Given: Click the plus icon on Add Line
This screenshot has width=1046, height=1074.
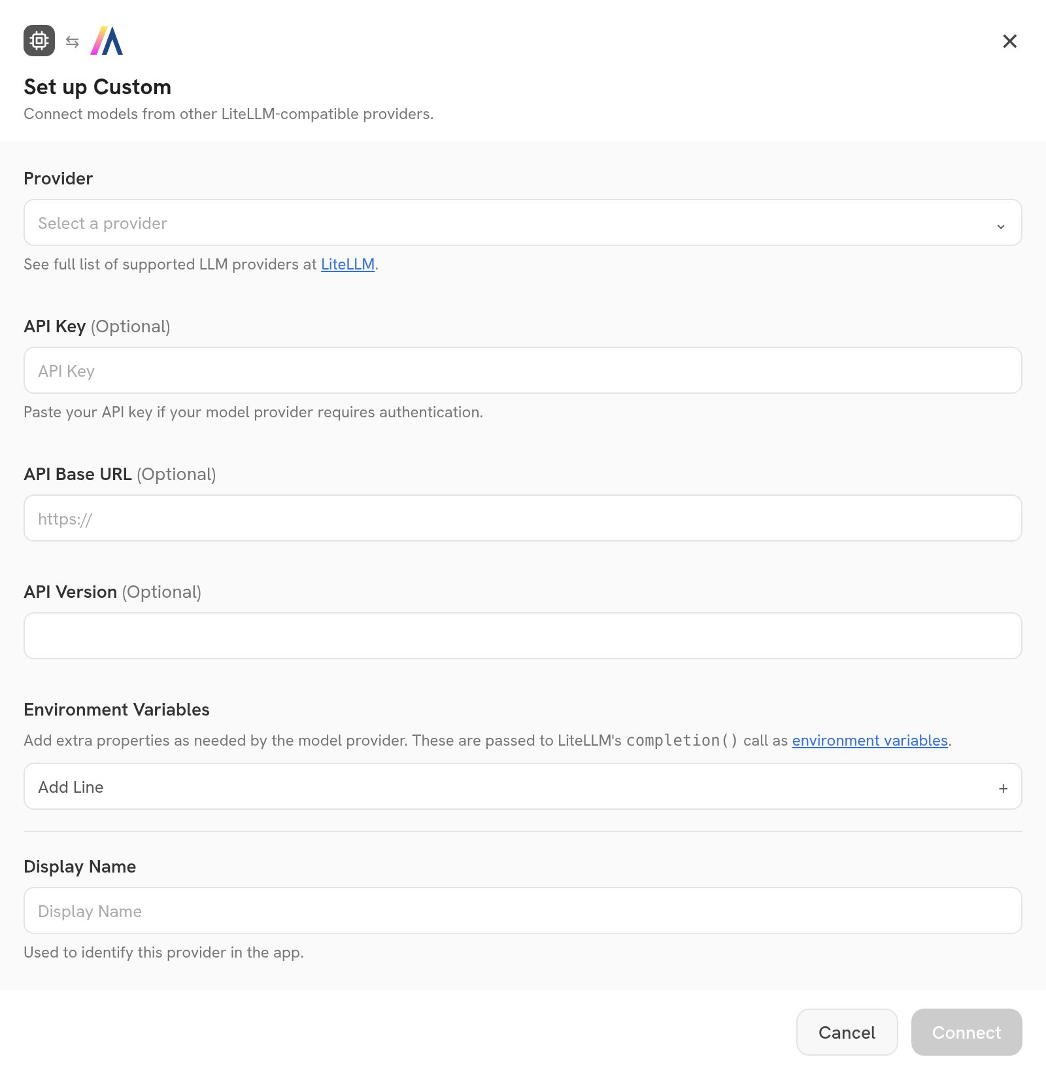Looking at the screenshot, I should pos(1003,788).
